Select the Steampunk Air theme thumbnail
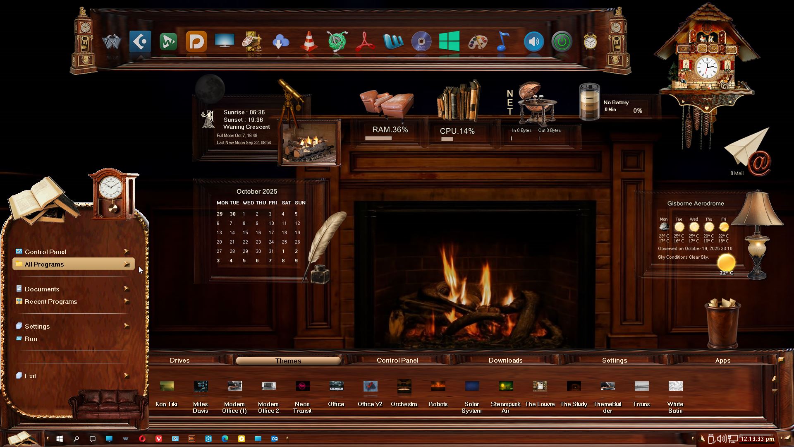The width and height of the screenshot is (794, 447). tap(506, 386)
